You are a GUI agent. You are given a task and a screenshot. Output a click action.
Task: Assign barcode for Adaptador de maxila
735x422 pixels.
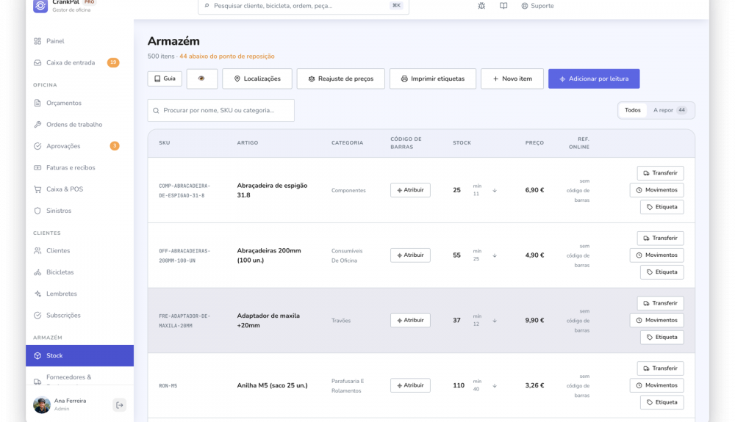[x=410, y=320]
